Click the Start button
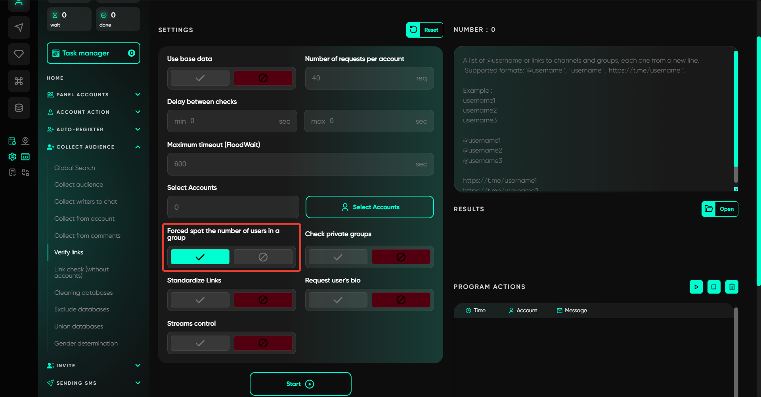The height and width of the screenshot is (397, 761). point(300,384)
